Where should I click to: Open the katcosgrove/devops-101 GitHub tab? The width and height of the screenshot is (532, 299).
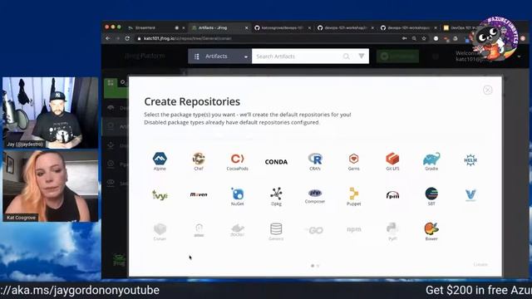click(283, 27)
